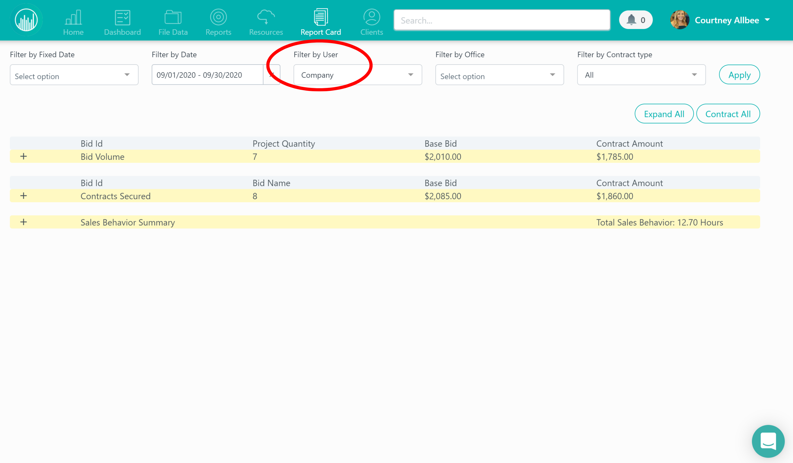Click the notification count 0
793x463 pixels.
click(x=643, y=20)
